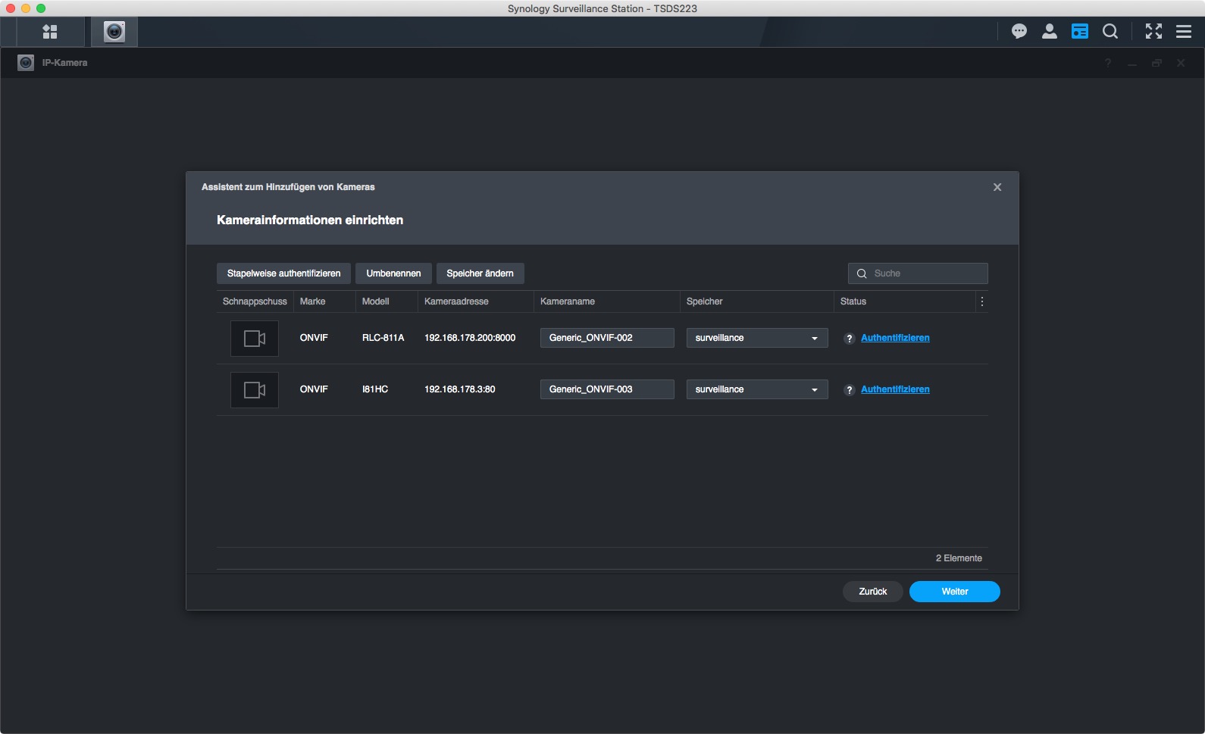Open the notifications speech bubble icon
1205x734 pixels.
pyautogui.click(x=1019, y=32)
